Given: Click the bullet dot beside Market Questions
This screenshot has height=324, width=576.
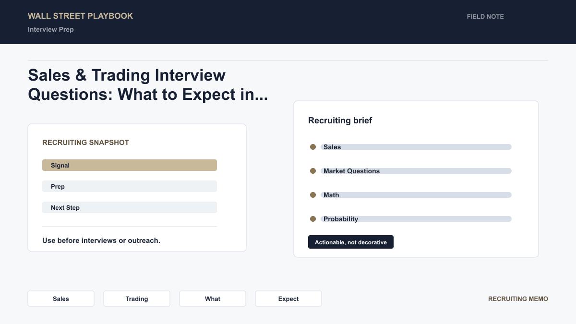Looking at the screenshot, I should tap(313, 171).
